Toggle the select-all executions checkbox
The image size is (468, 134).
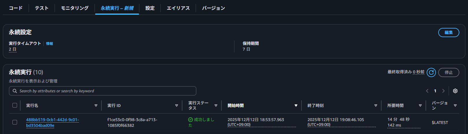click(15, 105)
